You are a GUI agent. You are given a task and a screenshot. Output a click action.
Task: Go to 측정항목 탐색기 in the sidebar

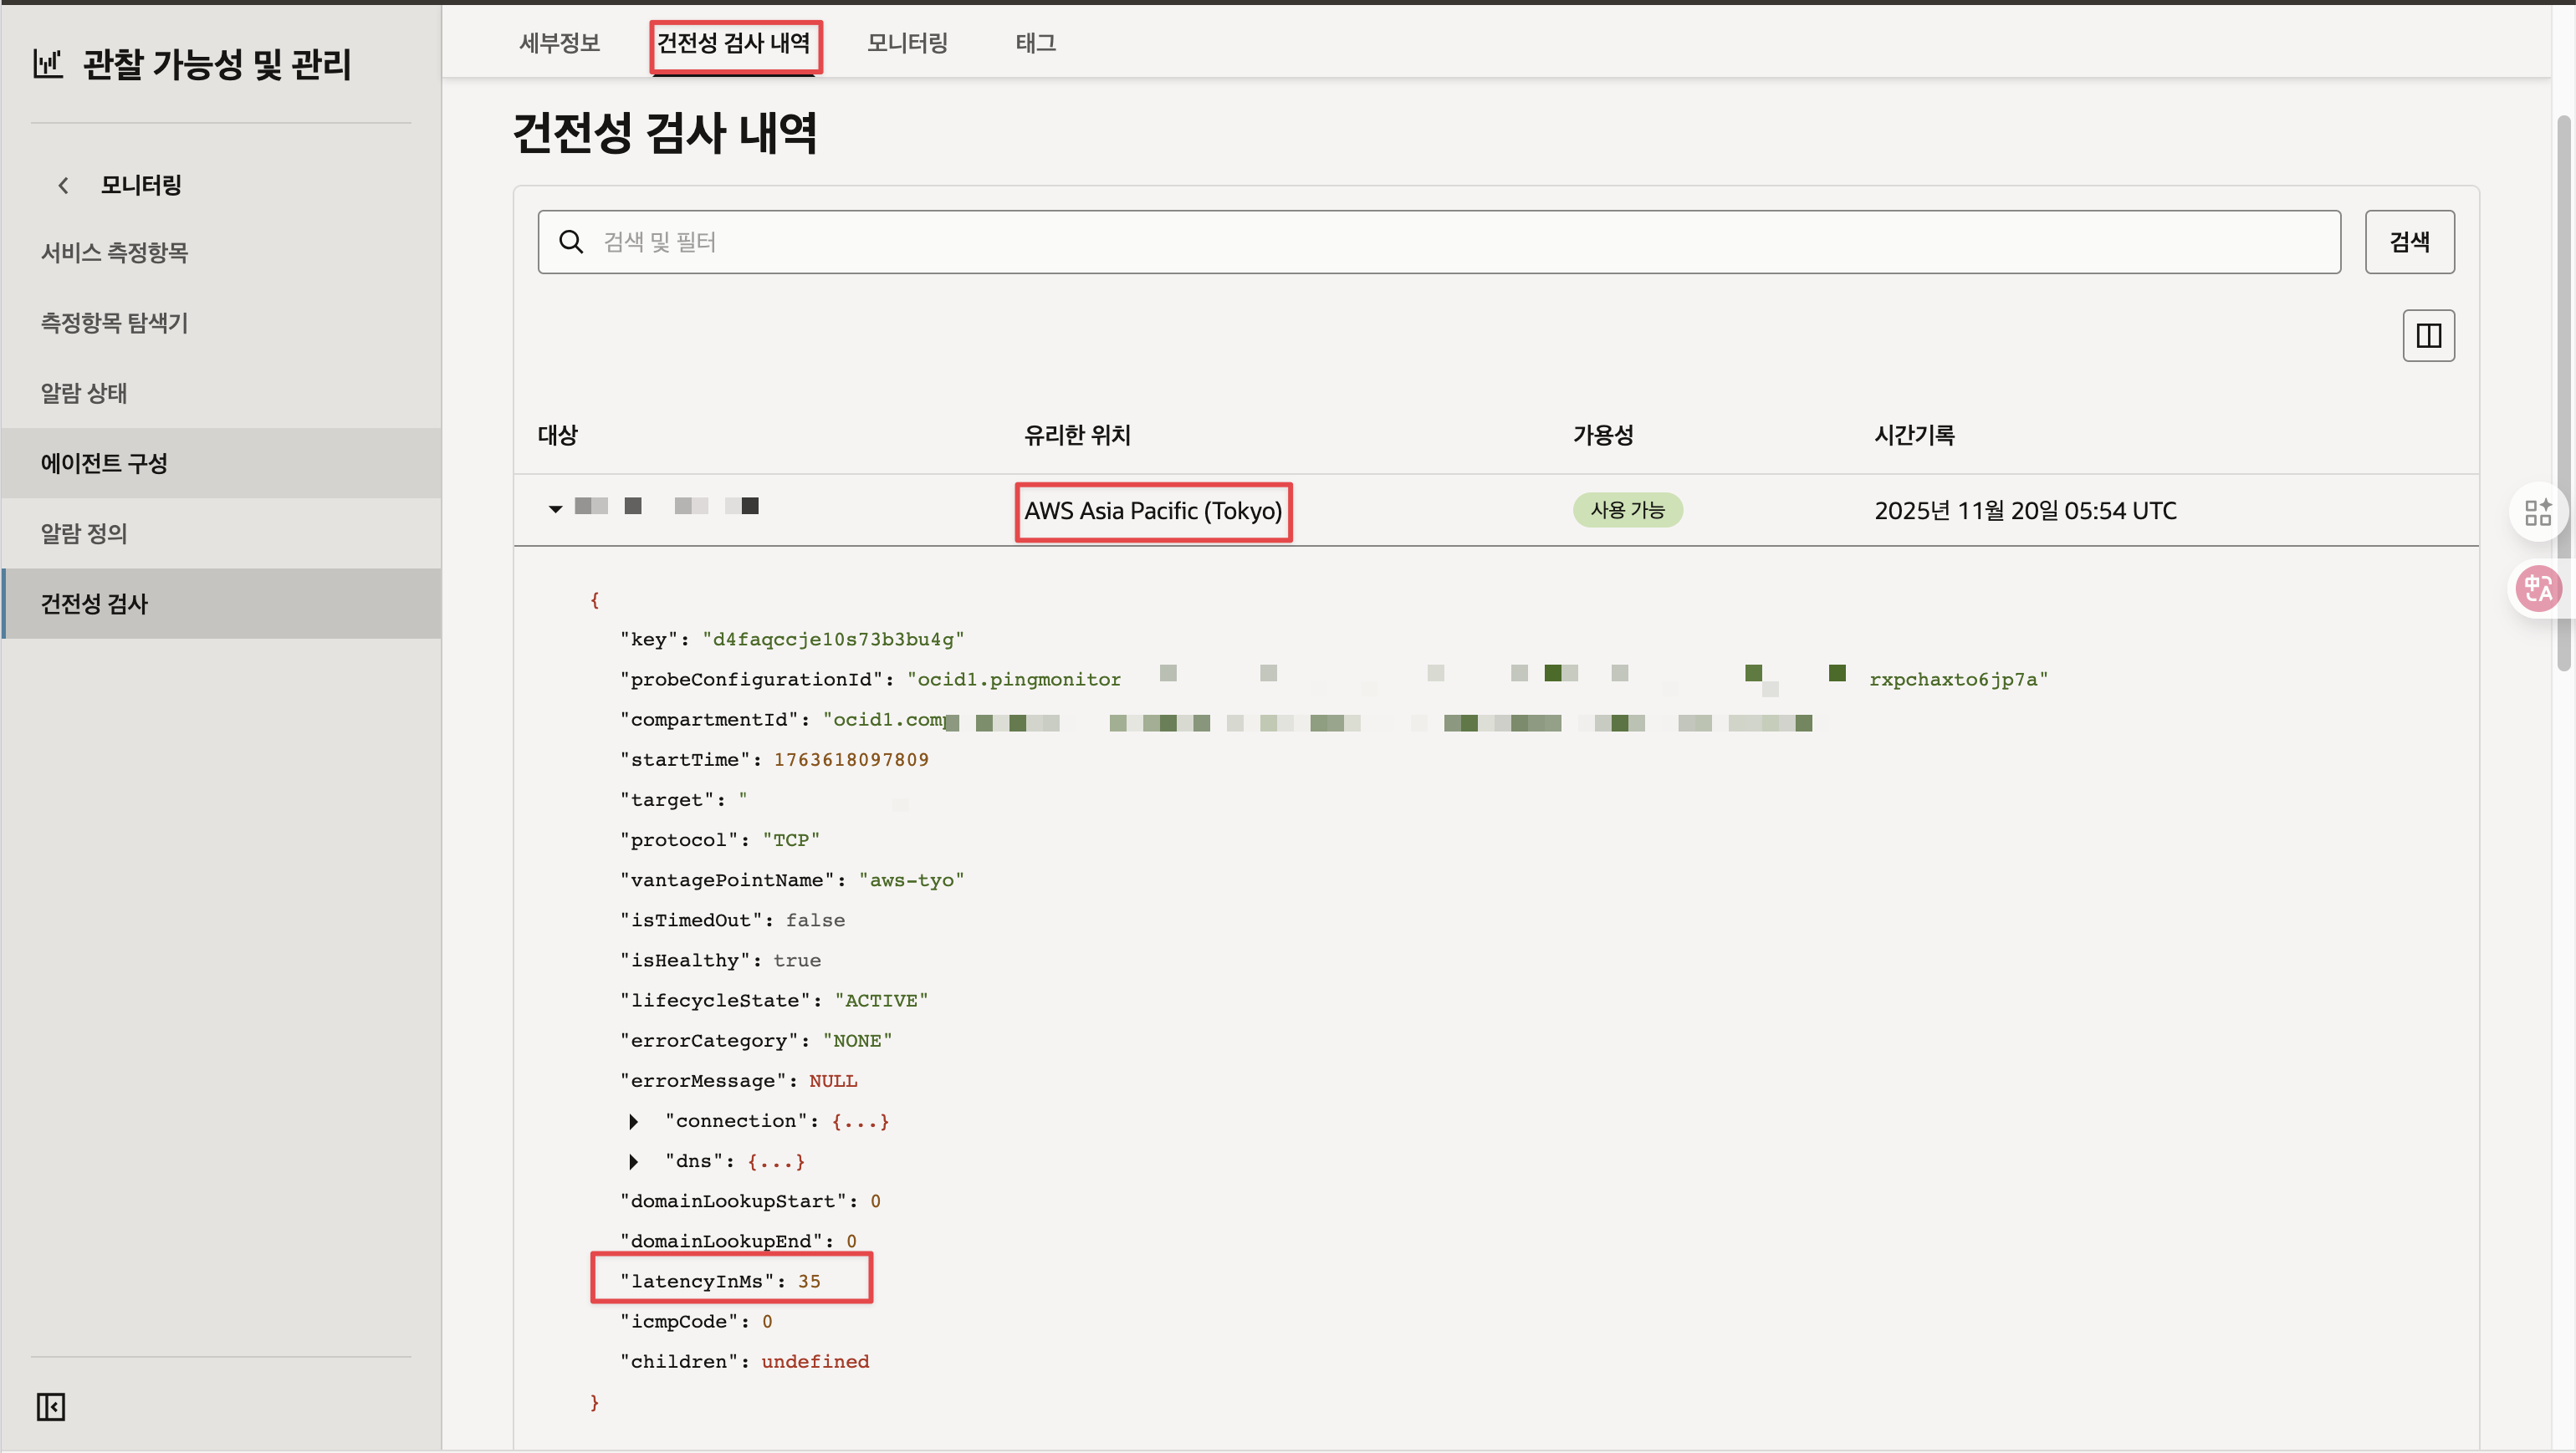click(x=114, y=323)
